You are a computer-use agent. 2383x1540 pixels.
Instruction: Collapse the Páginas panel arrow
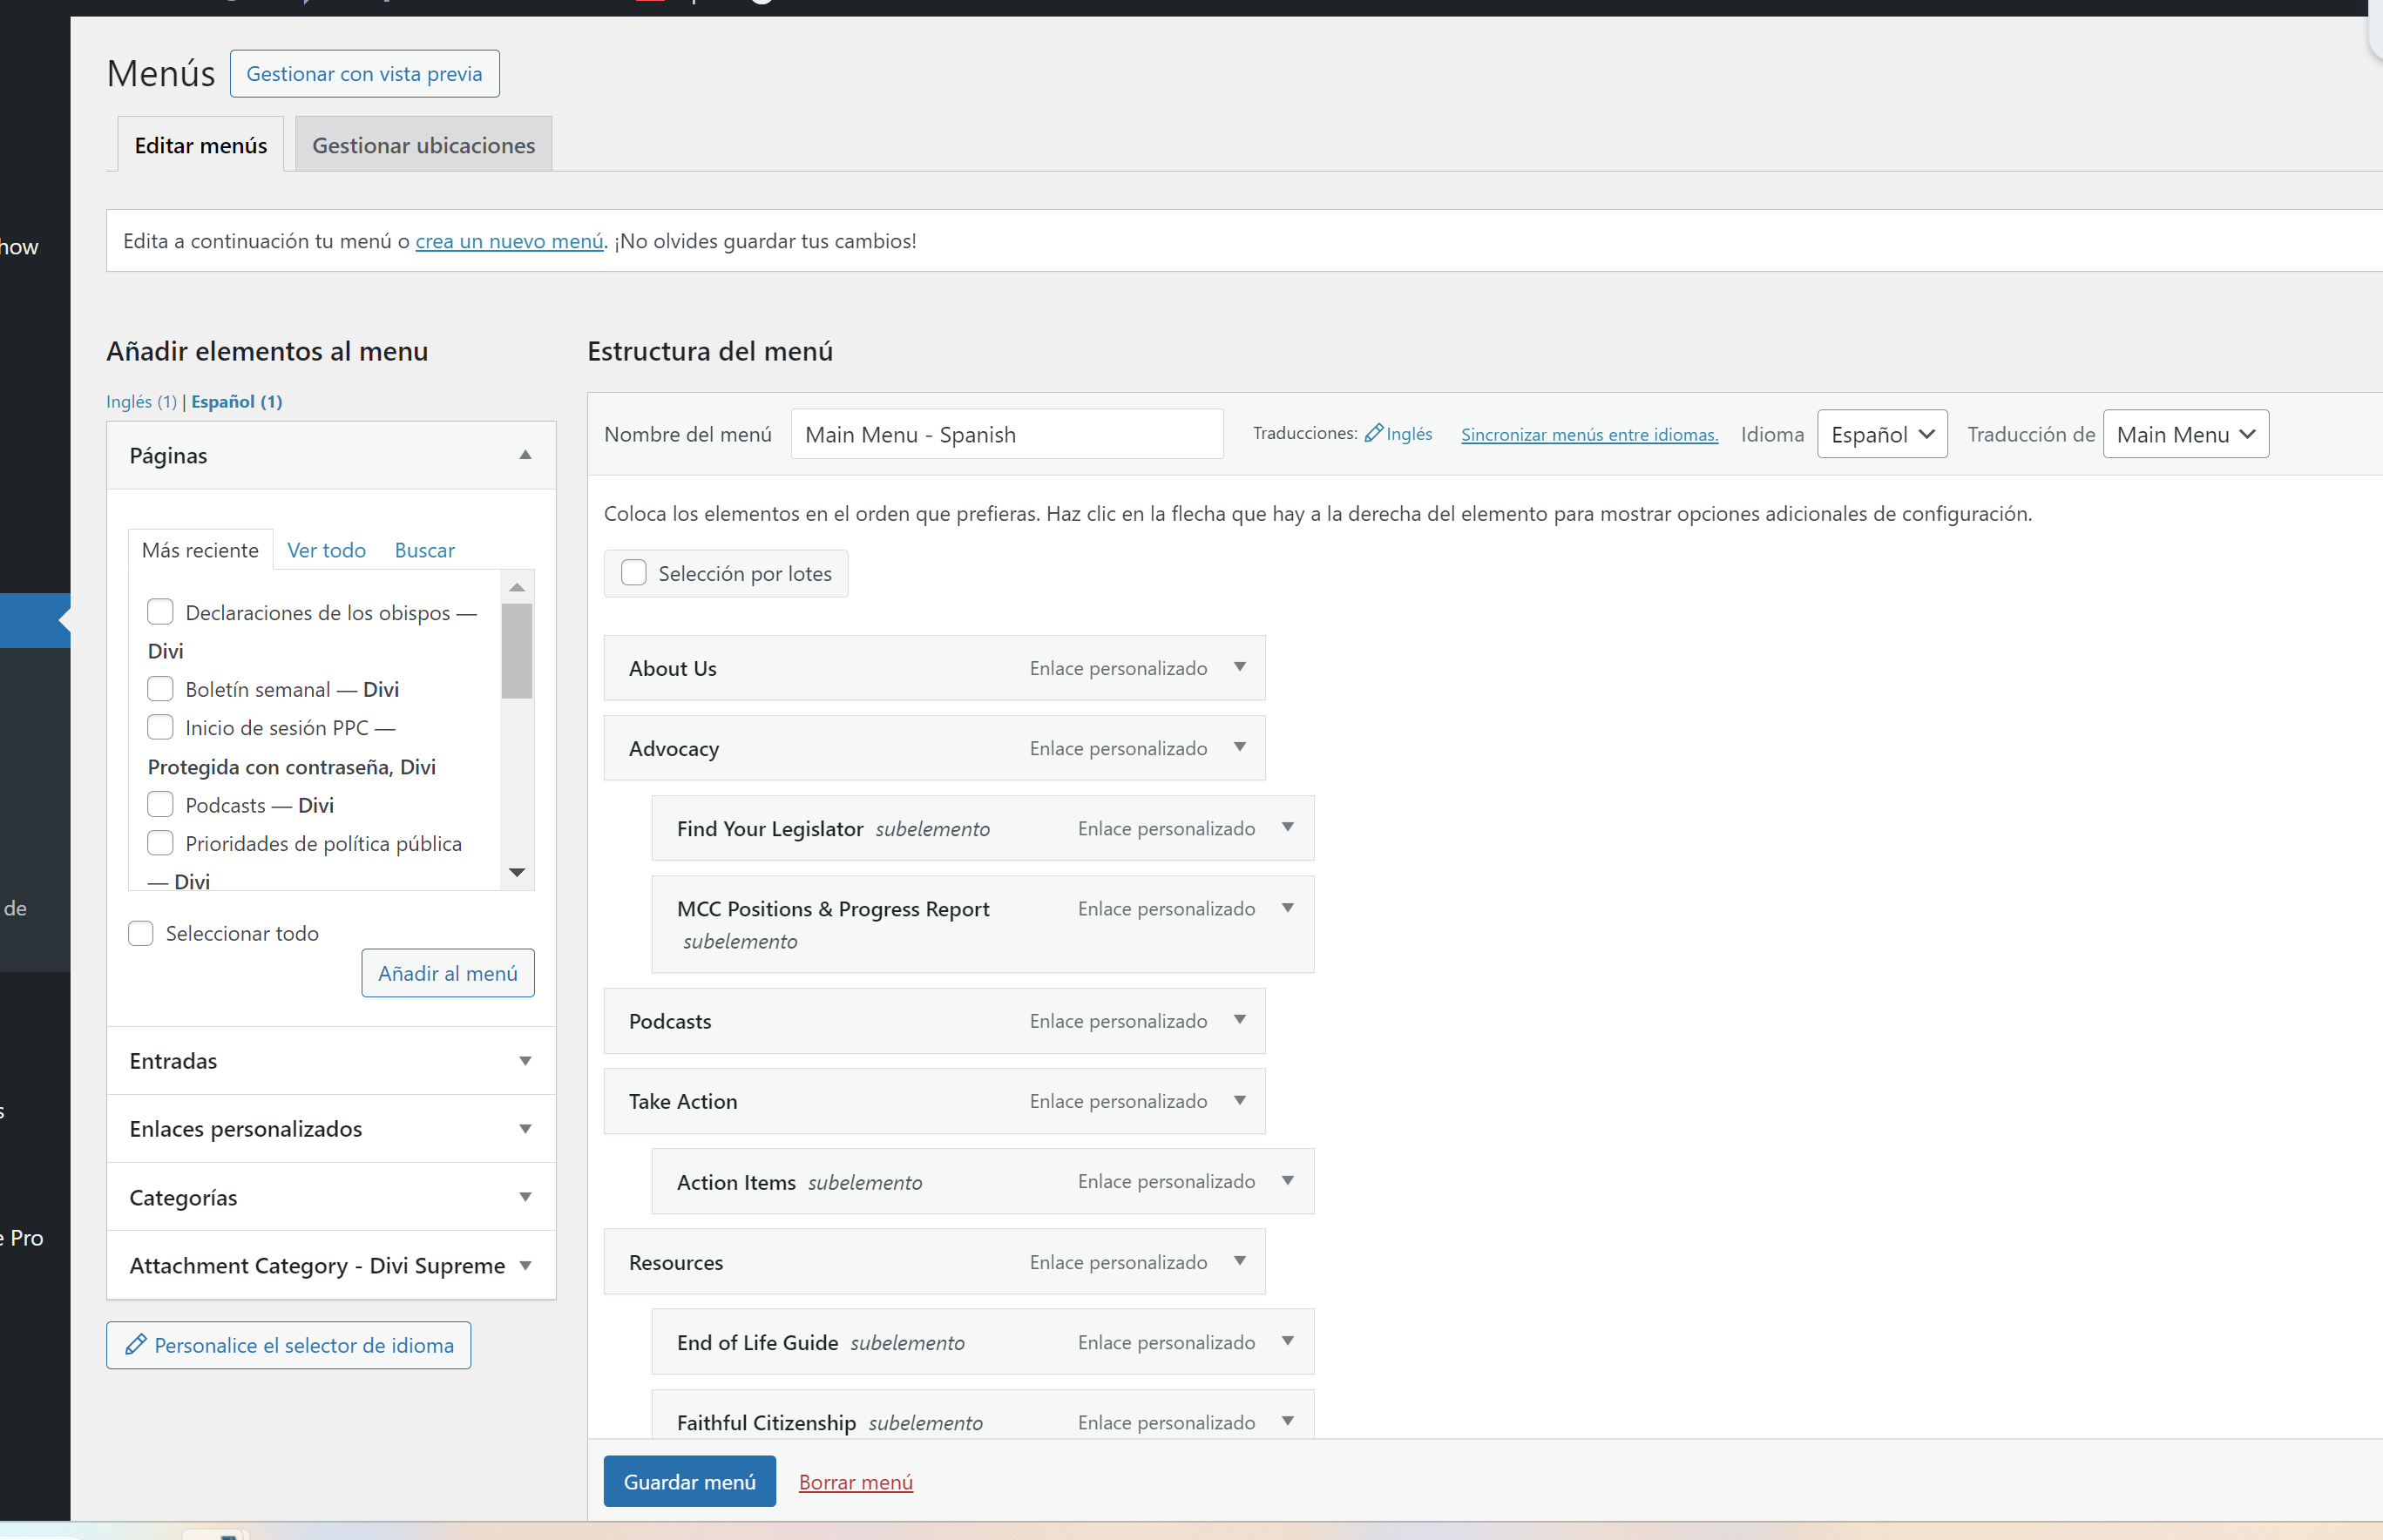click(x=525, y=455)
